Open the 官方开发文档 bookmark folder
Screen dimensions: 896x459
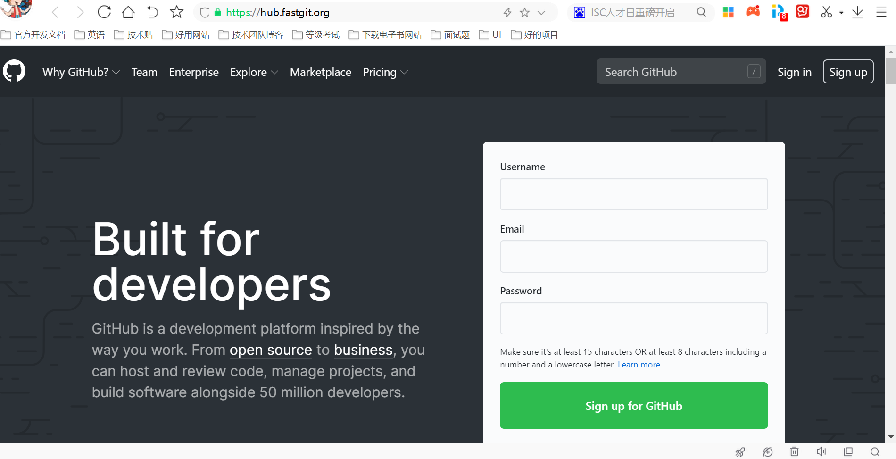click(x=33, y=35)
